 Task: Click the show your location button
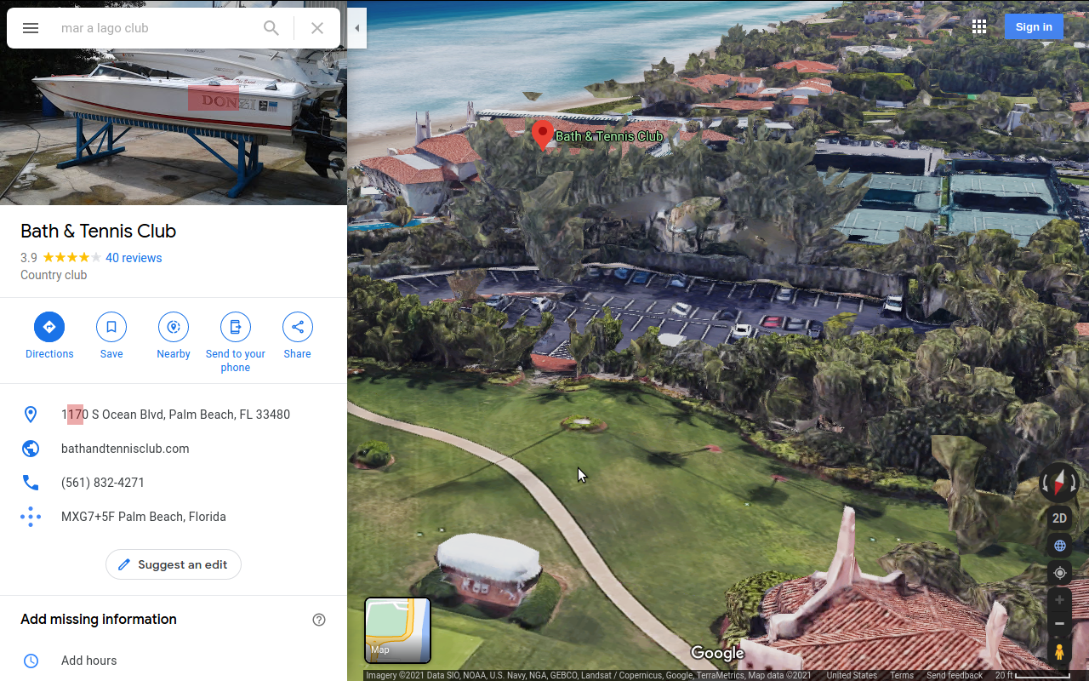click(1059, 573)
